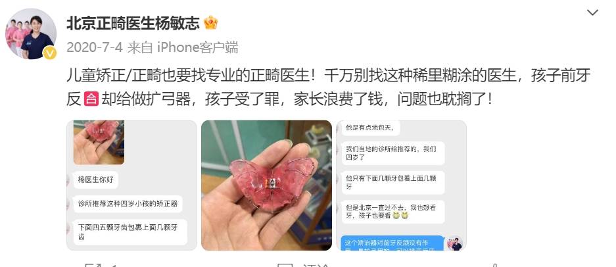Screen dimensions: 616x267
Task: Click the 杨医生你好 chat bubble
Action: pyautogui.click(x=95, y=180)
